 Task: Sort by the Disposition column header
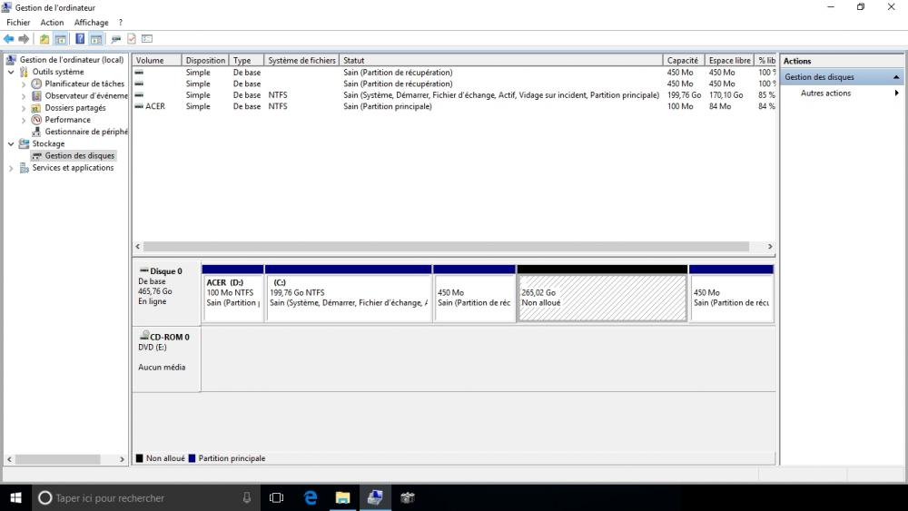click(205, 60)
